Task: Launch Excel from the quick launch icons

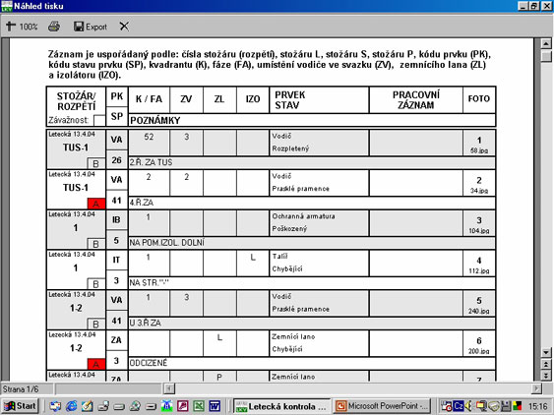Action: 199,406
